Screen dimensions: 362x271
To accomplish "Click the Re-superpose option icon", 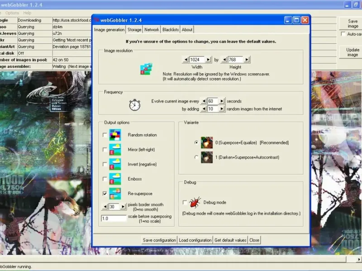I will (x=115, y=193).
